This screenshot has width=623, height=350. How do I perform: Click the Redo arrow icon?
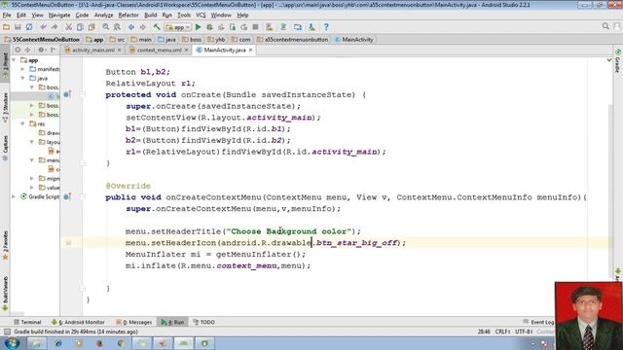coord(55,27)
